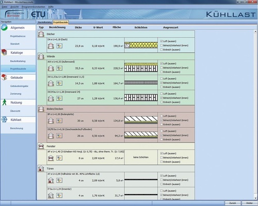
Task: Click the 190,9 m² area value
Action: [118, 46]
